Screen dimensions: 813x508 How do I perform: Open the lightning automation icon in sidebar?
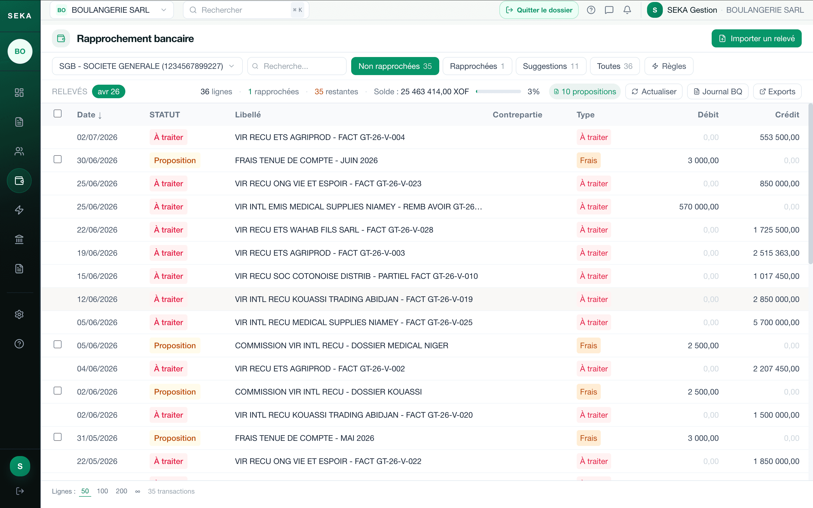click(x=19, y=210)
